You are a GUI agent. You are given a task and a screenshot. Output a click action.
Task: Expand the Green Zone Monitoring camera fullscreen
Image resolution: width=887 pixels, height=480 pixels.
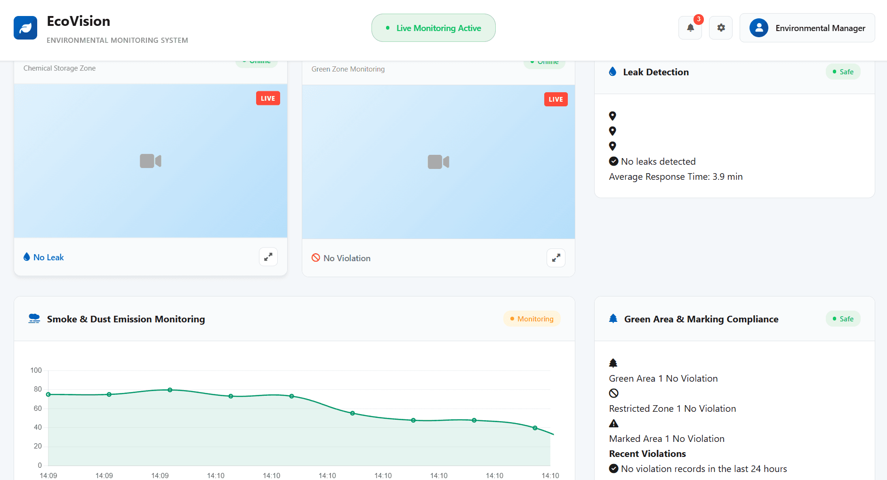[556, 258]
